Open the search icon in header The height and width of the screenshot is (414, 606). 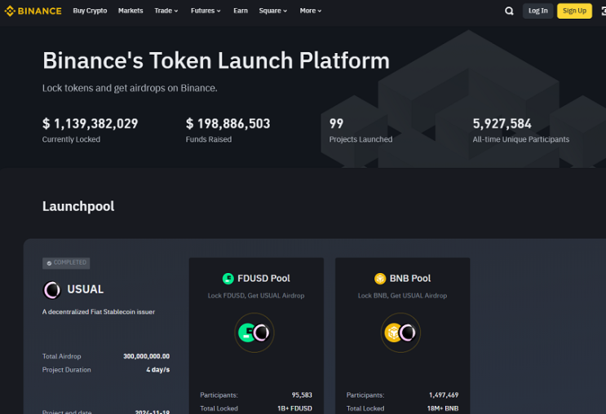510,11
